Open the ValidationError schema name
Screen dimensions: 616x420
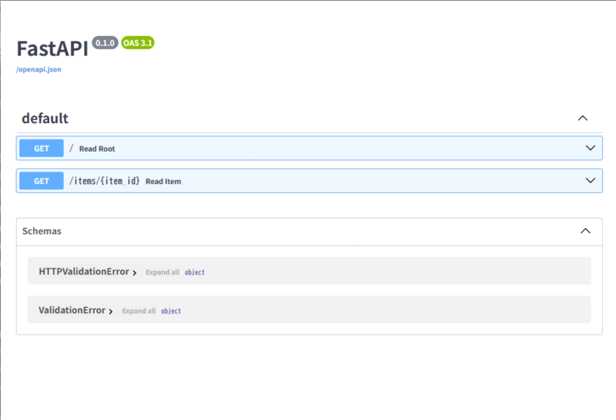[72, 310]
